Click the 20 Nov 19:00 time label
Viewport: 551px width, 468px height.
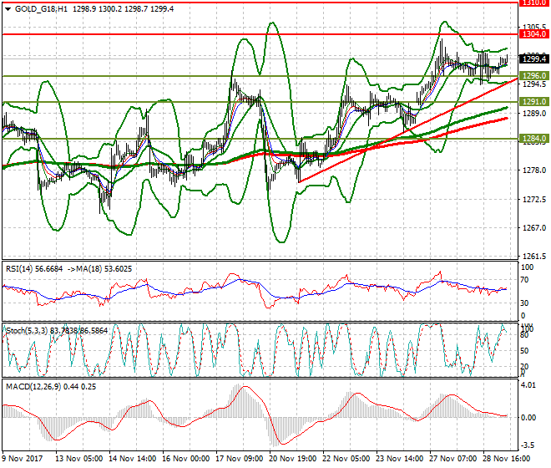click(x=293, y=459)
